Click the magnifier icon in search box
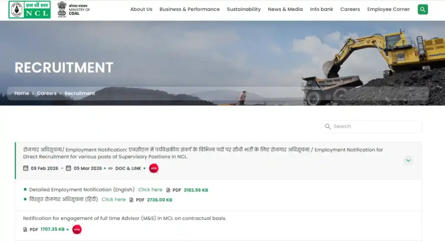This screenshot has height=242, width=445. 328,126
